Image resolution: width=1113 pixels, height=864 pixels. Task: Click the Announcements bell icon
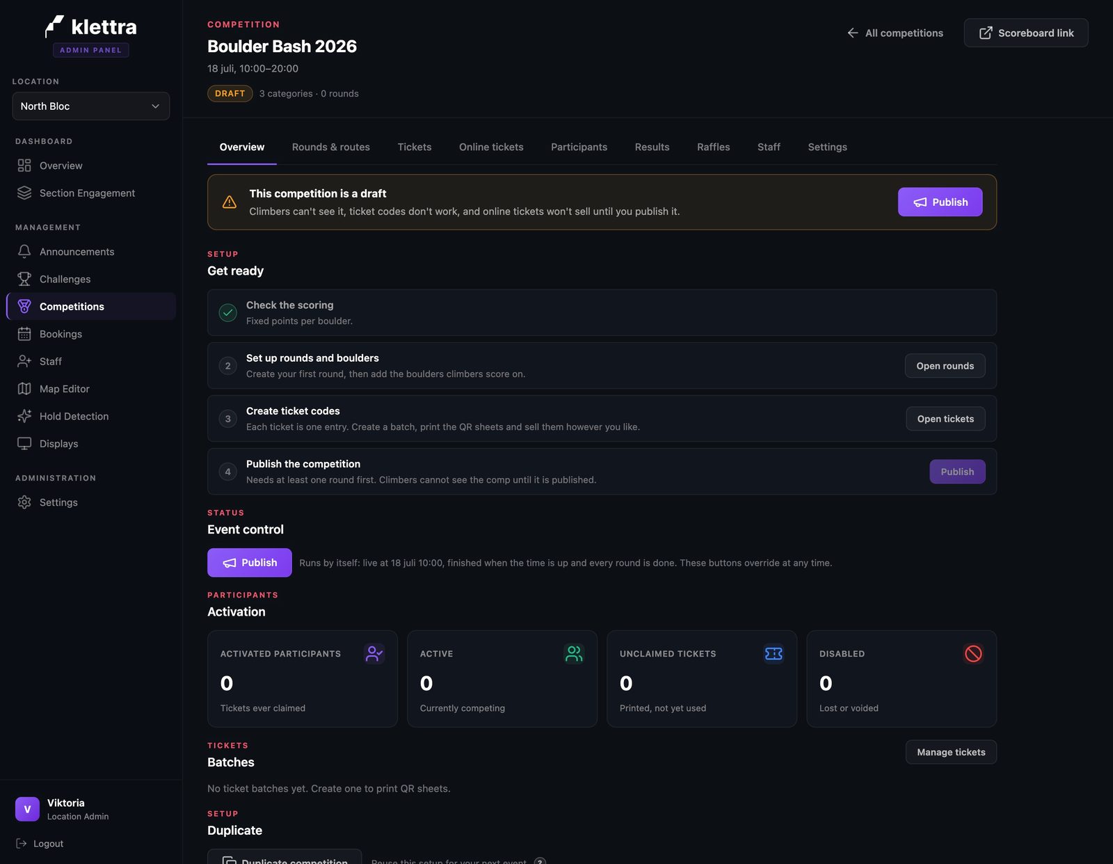coord(24,251)
